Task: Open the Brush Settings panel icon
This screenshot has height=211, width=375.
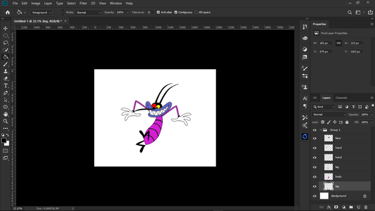Action: [x=305, y=68]
